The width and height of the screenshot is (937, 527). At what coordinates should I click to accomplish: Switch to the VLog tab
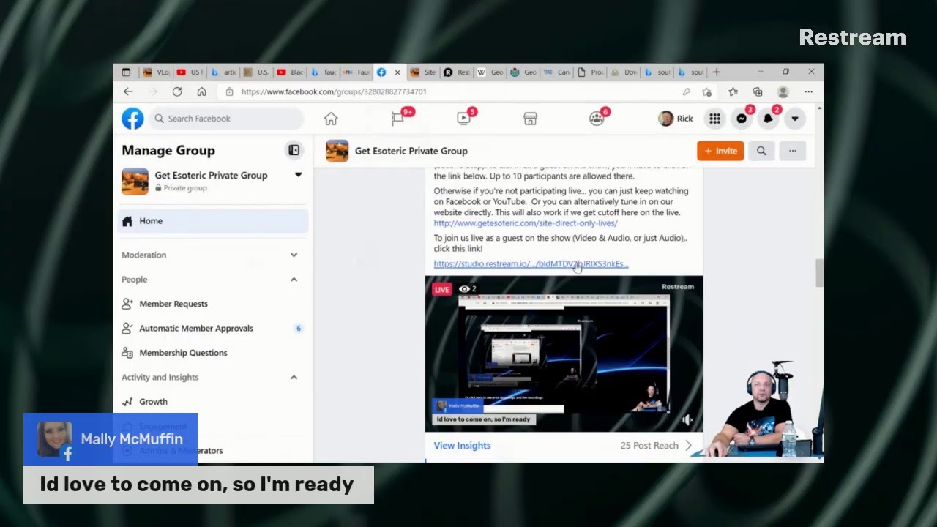pyautogui.click(x=154, y=72)
